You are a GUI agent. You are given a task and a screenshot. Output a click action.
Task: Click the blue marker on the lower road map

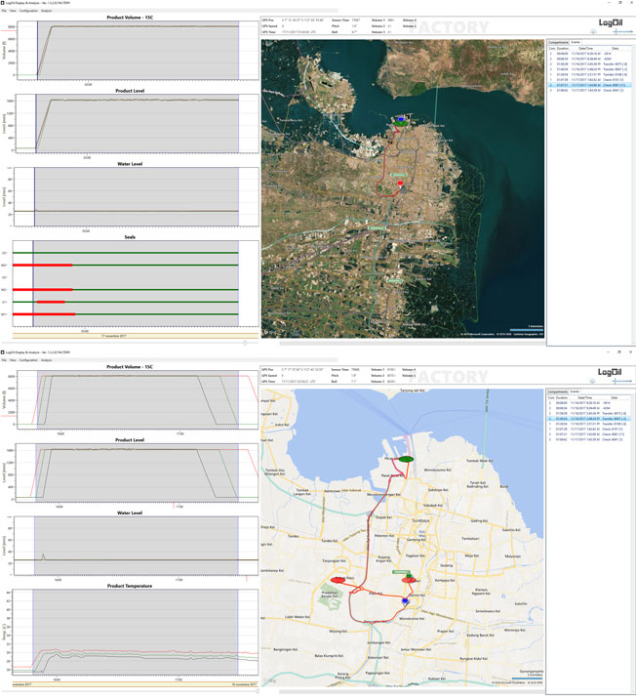[405, 601]
